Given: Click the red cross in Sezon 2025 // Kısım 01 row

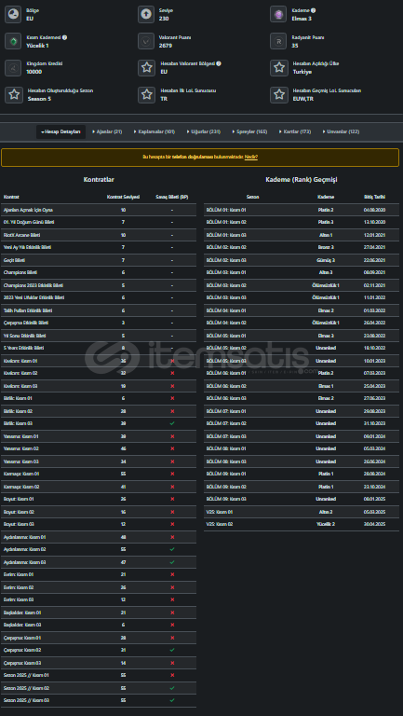Looking at the screenshot, I should point(172,675).
